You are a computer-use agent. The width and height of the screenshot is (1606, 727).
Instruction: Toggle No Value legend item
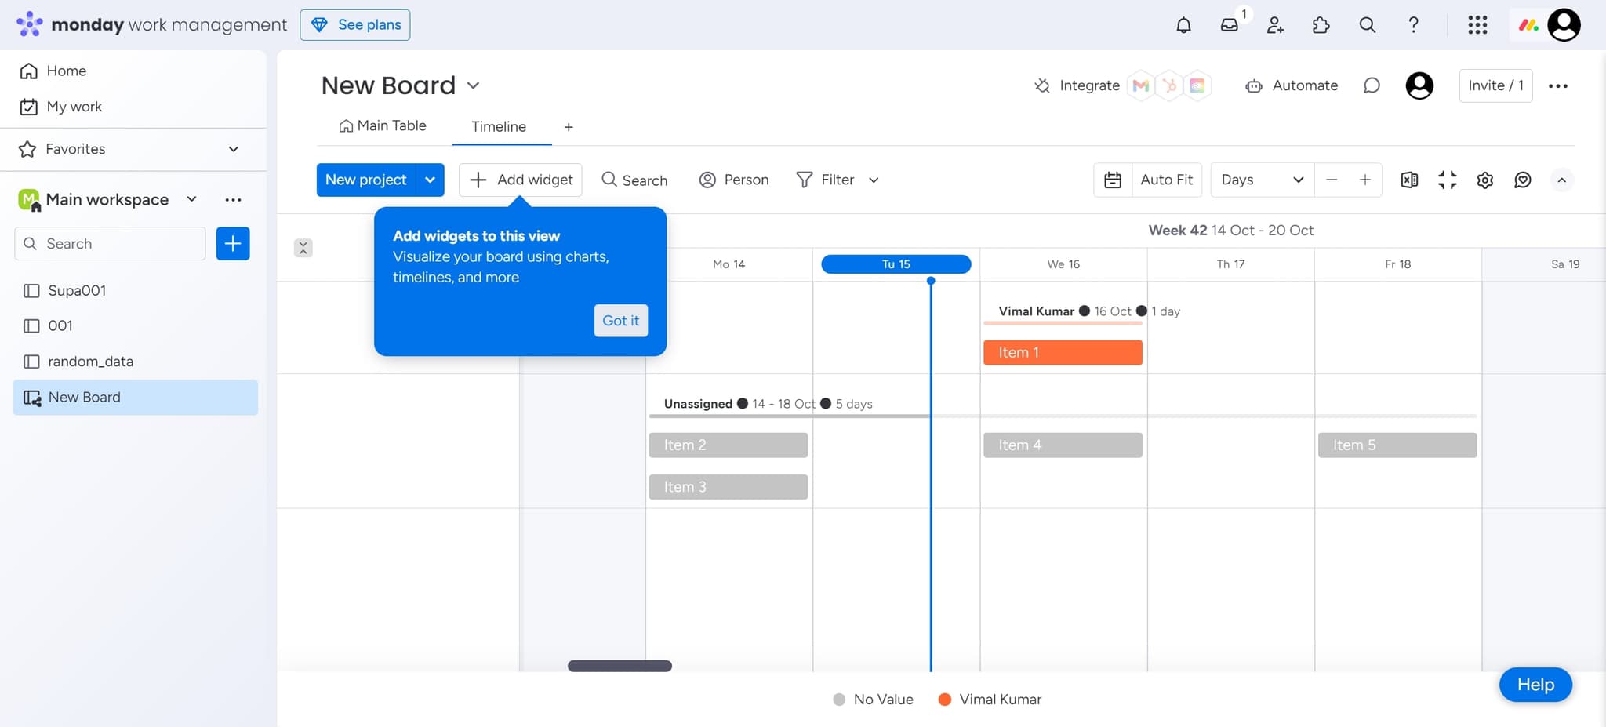pos(874,700)
